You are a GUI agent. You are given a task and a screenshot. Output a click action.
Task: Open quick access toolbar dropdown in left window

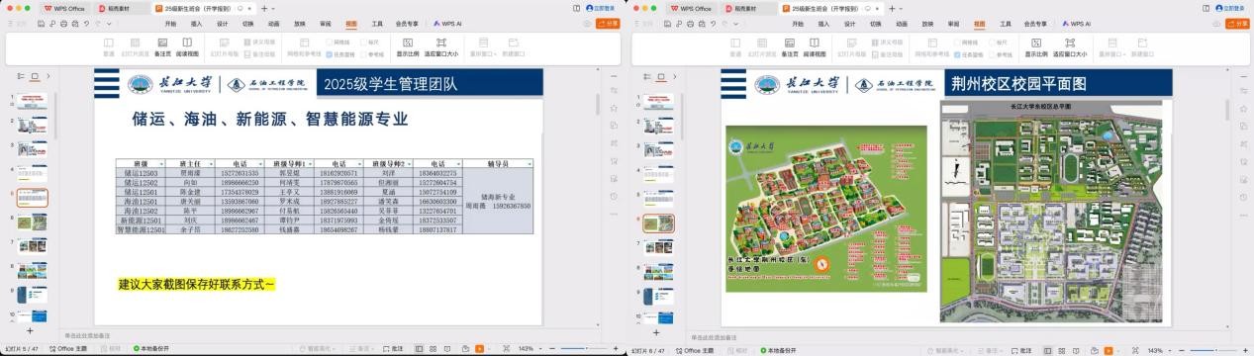coord(108,23)
